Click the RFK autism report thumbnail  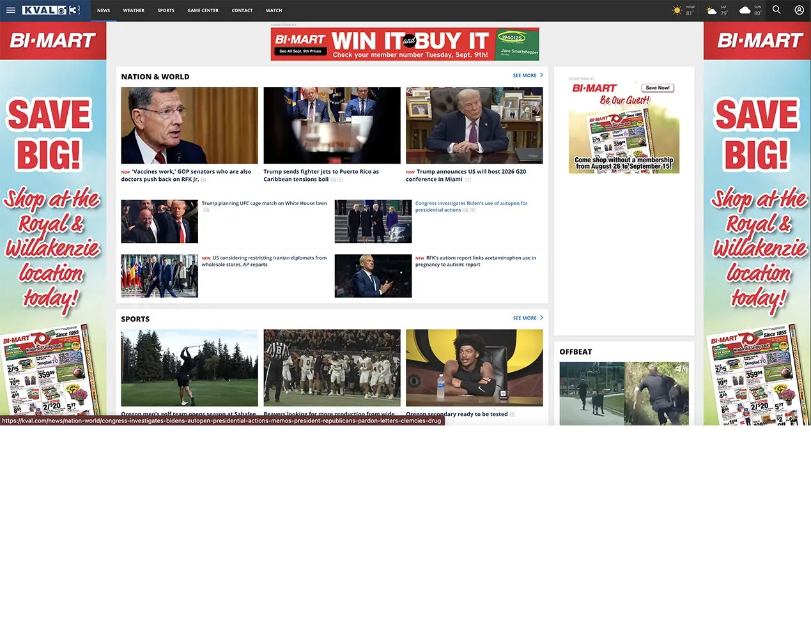373,276
